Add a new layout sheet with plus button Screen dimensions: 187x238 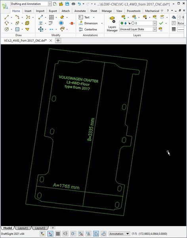53,228
